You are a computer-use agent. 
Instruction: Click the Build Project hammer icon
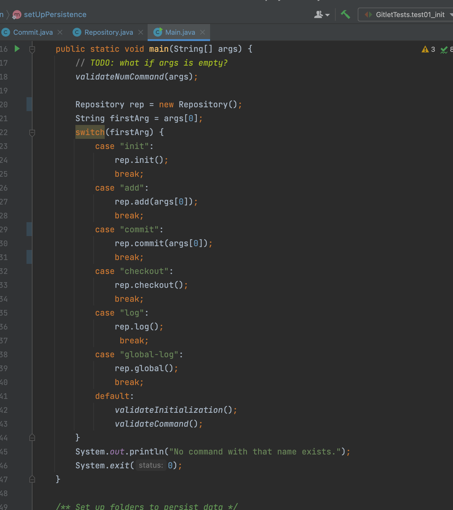(x=345, y=15)
